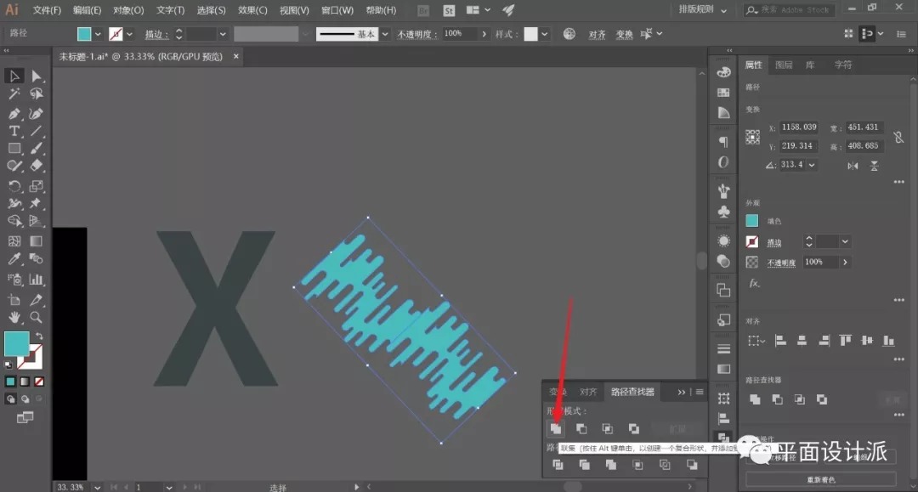This screenshot has width=918, height=492.
Task: Select the Magic Wand tool
Action: click(x=14, y=93)
